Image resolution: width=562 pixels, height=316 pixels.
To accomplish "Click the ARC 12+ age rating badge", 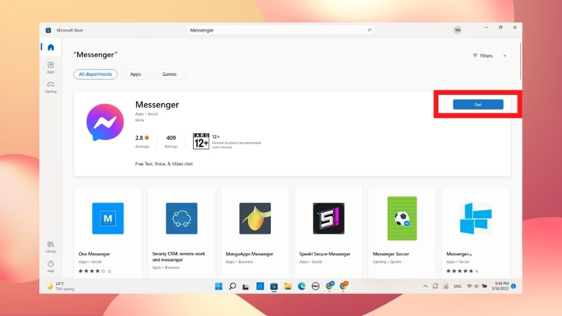I will click(x=201, y=141).
